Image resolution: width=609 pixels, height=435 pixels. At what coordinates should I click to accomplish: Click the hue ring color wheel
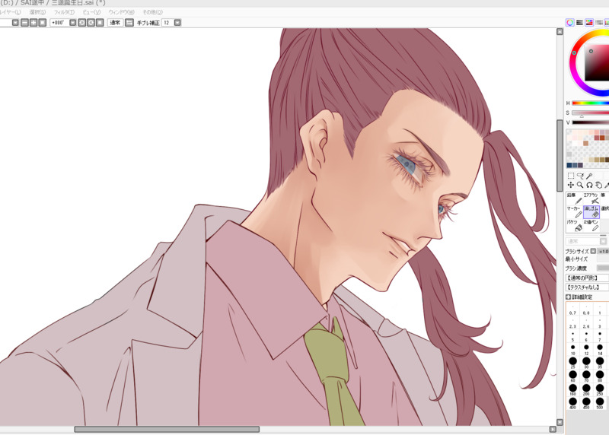tap(573, 64)
